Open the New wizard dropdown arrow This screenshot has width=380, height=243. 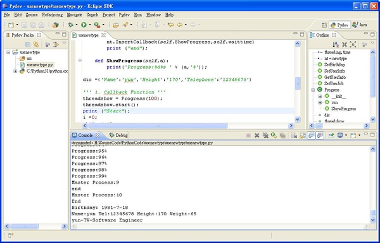point(17,25)
